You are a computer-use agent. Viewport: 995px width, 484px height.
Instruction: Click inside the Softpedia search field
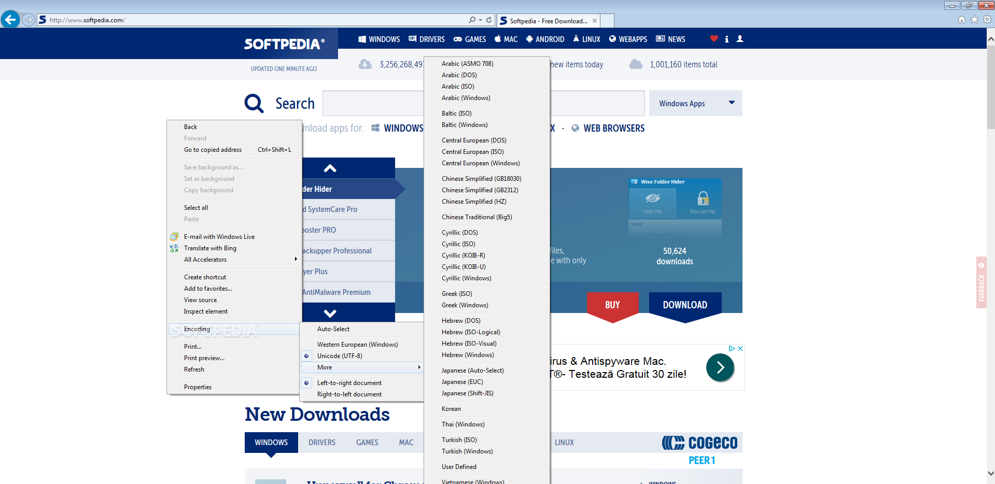coord(483,103)
